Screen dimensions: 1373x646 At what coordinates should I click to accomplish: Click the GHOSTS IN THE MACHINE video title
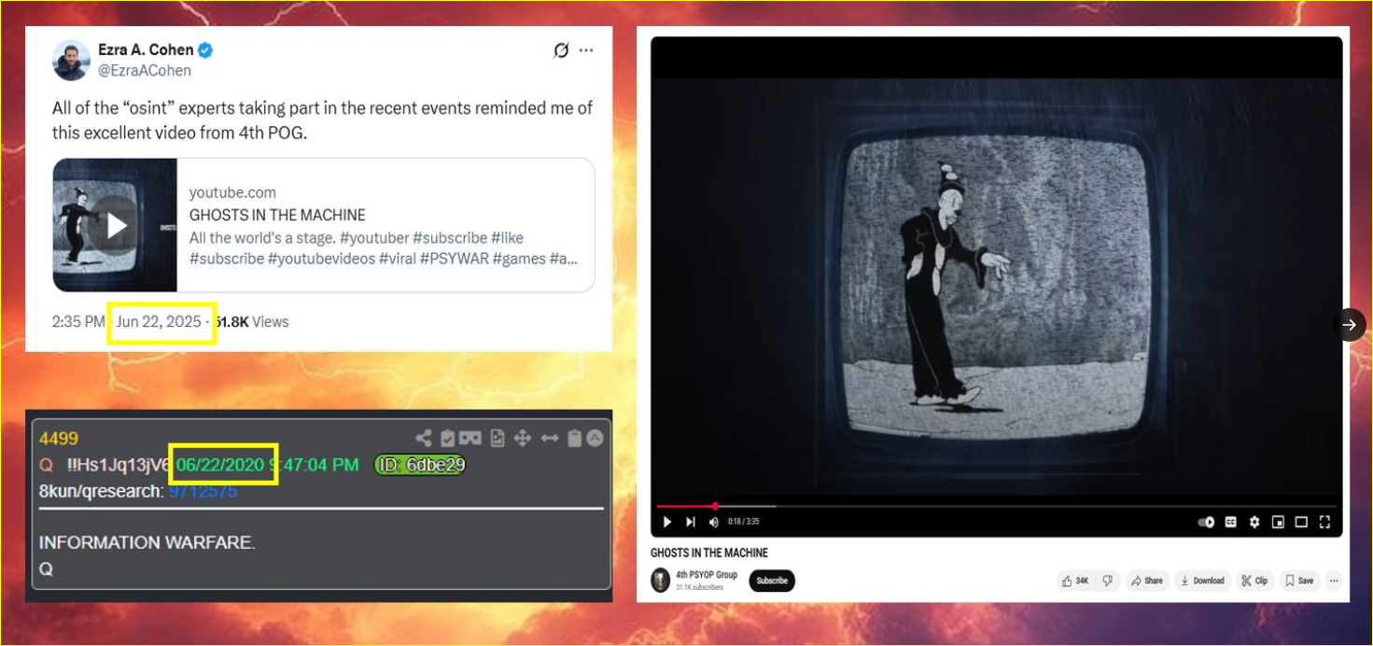709,553
